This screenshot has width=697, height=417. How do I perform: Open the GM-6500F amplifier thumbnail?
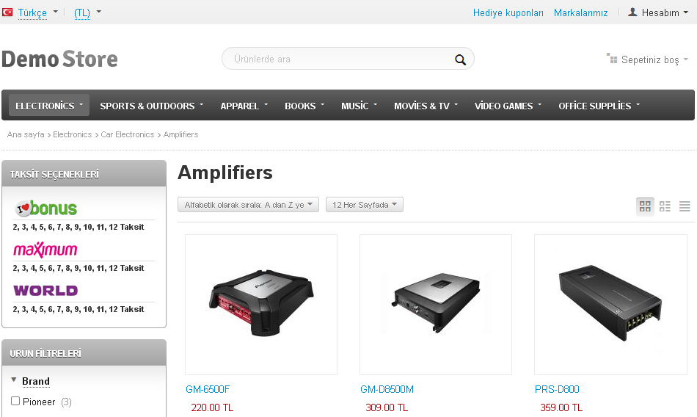click(261, 305)
